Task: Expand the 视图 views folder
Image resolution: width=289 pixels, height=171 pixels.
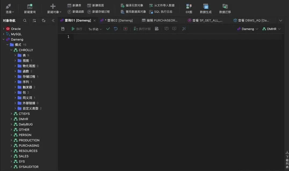Action: (15, 61)
